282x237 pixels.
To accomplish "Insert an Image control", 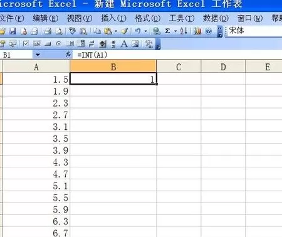I will (x=135, y=44).
